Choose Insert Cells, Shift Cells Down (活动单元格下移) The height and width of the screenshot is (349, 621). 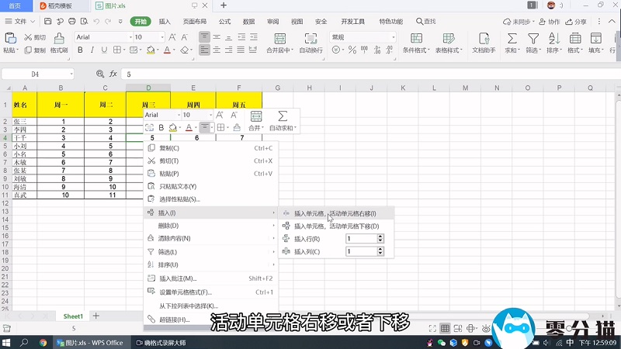point(336,226)
